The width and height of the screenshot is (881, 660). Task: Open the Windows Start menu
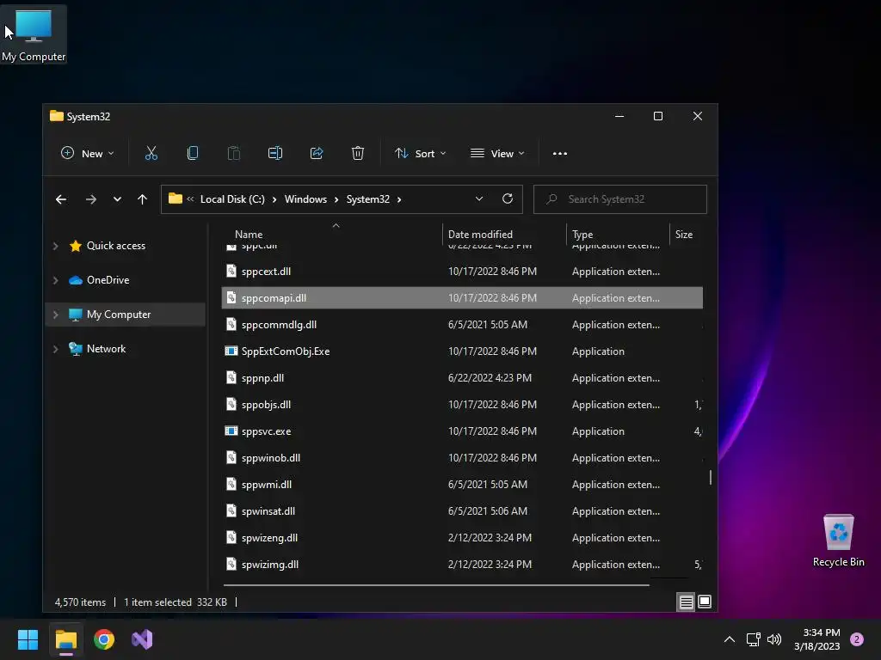click(x=28, y=639)
